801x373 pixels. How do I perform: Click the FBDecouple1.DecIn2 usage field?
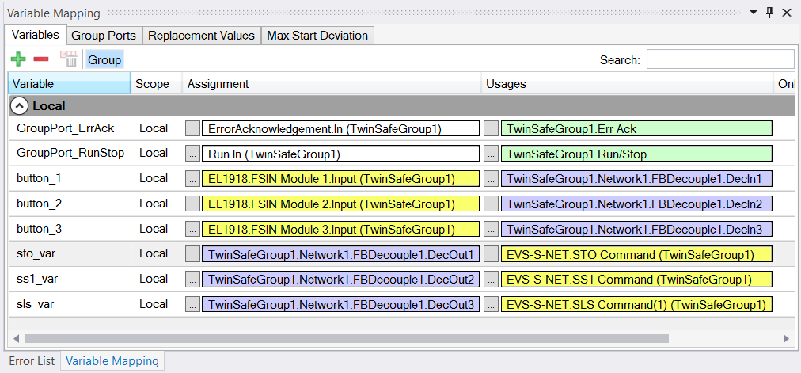(x=636, y=204)
